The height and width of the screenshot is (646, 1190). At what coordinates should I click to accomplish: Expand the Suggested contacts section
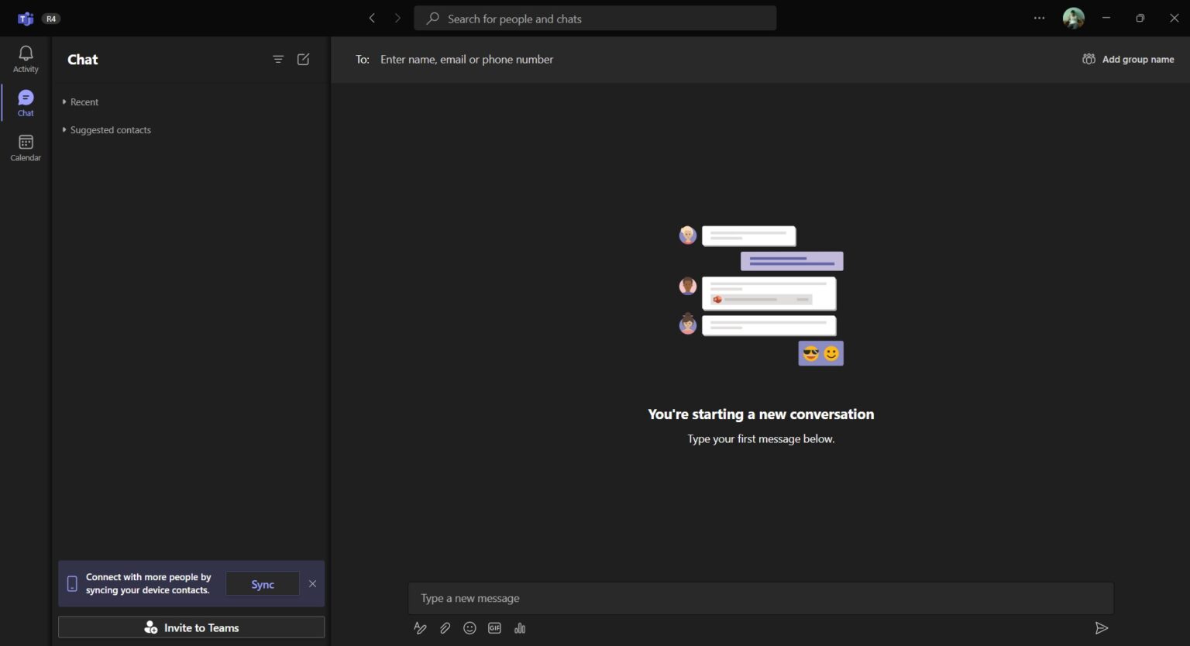pos(106,129)
